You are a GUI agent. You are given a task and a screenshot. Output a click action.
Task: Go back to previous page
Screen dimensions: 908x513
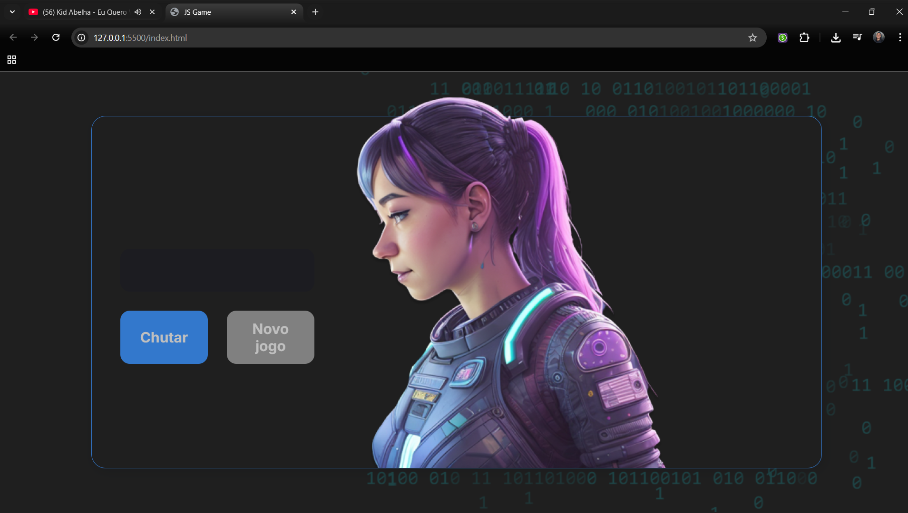click(13, 38)
